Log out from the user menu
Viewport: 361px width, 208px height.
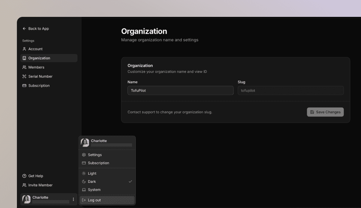[94, 200]
